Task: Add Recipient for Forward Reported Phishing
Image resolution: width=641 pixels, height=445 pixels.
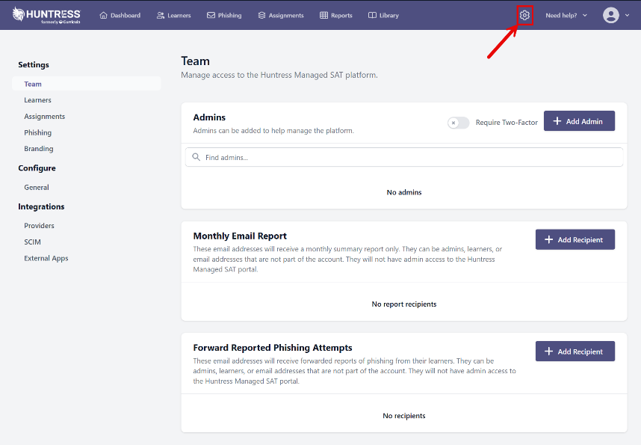Action: point(575,352)
